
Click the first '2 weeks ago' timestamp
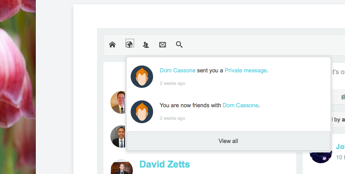pos(172,83)
